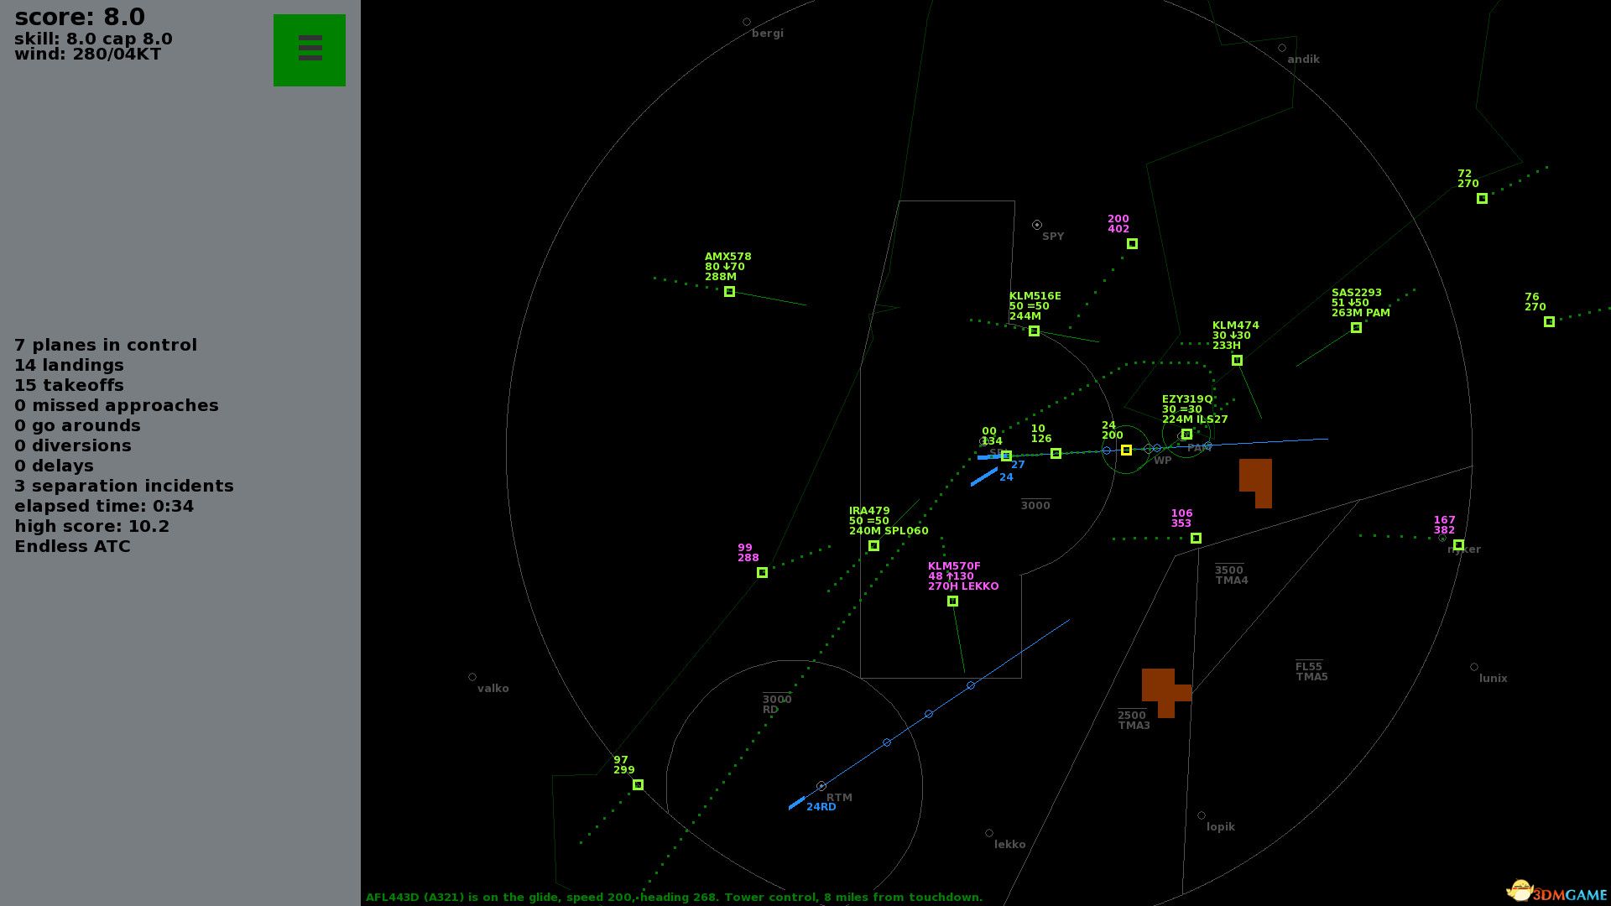Select the magenta plane labeled 106 353
The image size is (1611, 906).
pyautogui.click(x=1196, y=539)
